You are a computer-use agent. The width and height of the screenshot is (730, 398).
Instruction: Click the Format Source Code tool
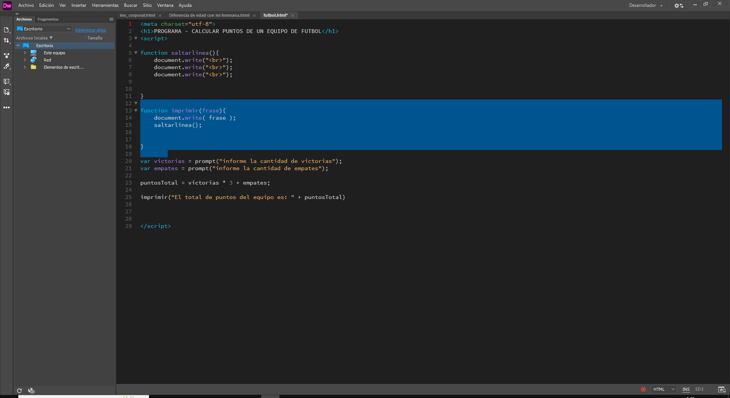pyautogui.click(x=6, y=66)
